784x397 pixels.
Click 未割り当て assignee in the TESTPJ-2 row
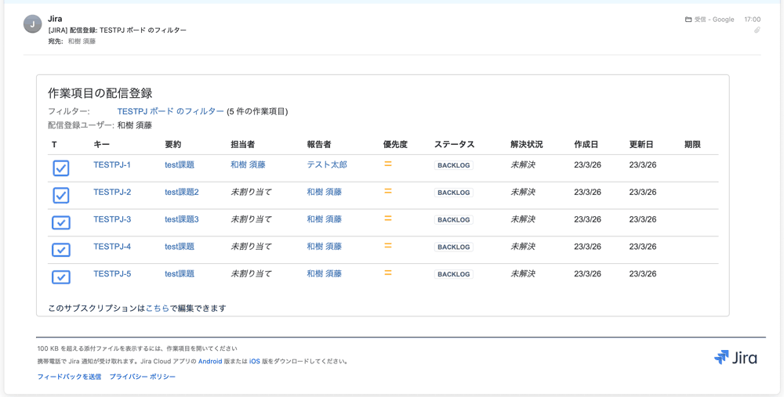(x=251, y=193)
